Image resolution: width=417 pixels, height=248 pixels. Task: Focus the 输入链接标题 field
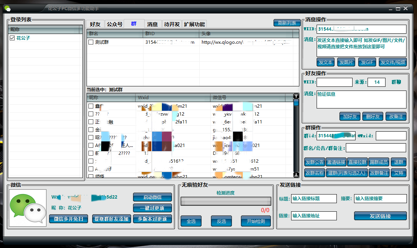click(x=314, y=199)
